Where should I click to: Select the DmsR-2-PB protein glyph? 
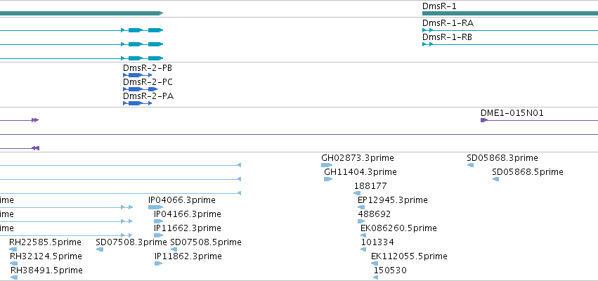pyautogui.click(x=137, y=75)
